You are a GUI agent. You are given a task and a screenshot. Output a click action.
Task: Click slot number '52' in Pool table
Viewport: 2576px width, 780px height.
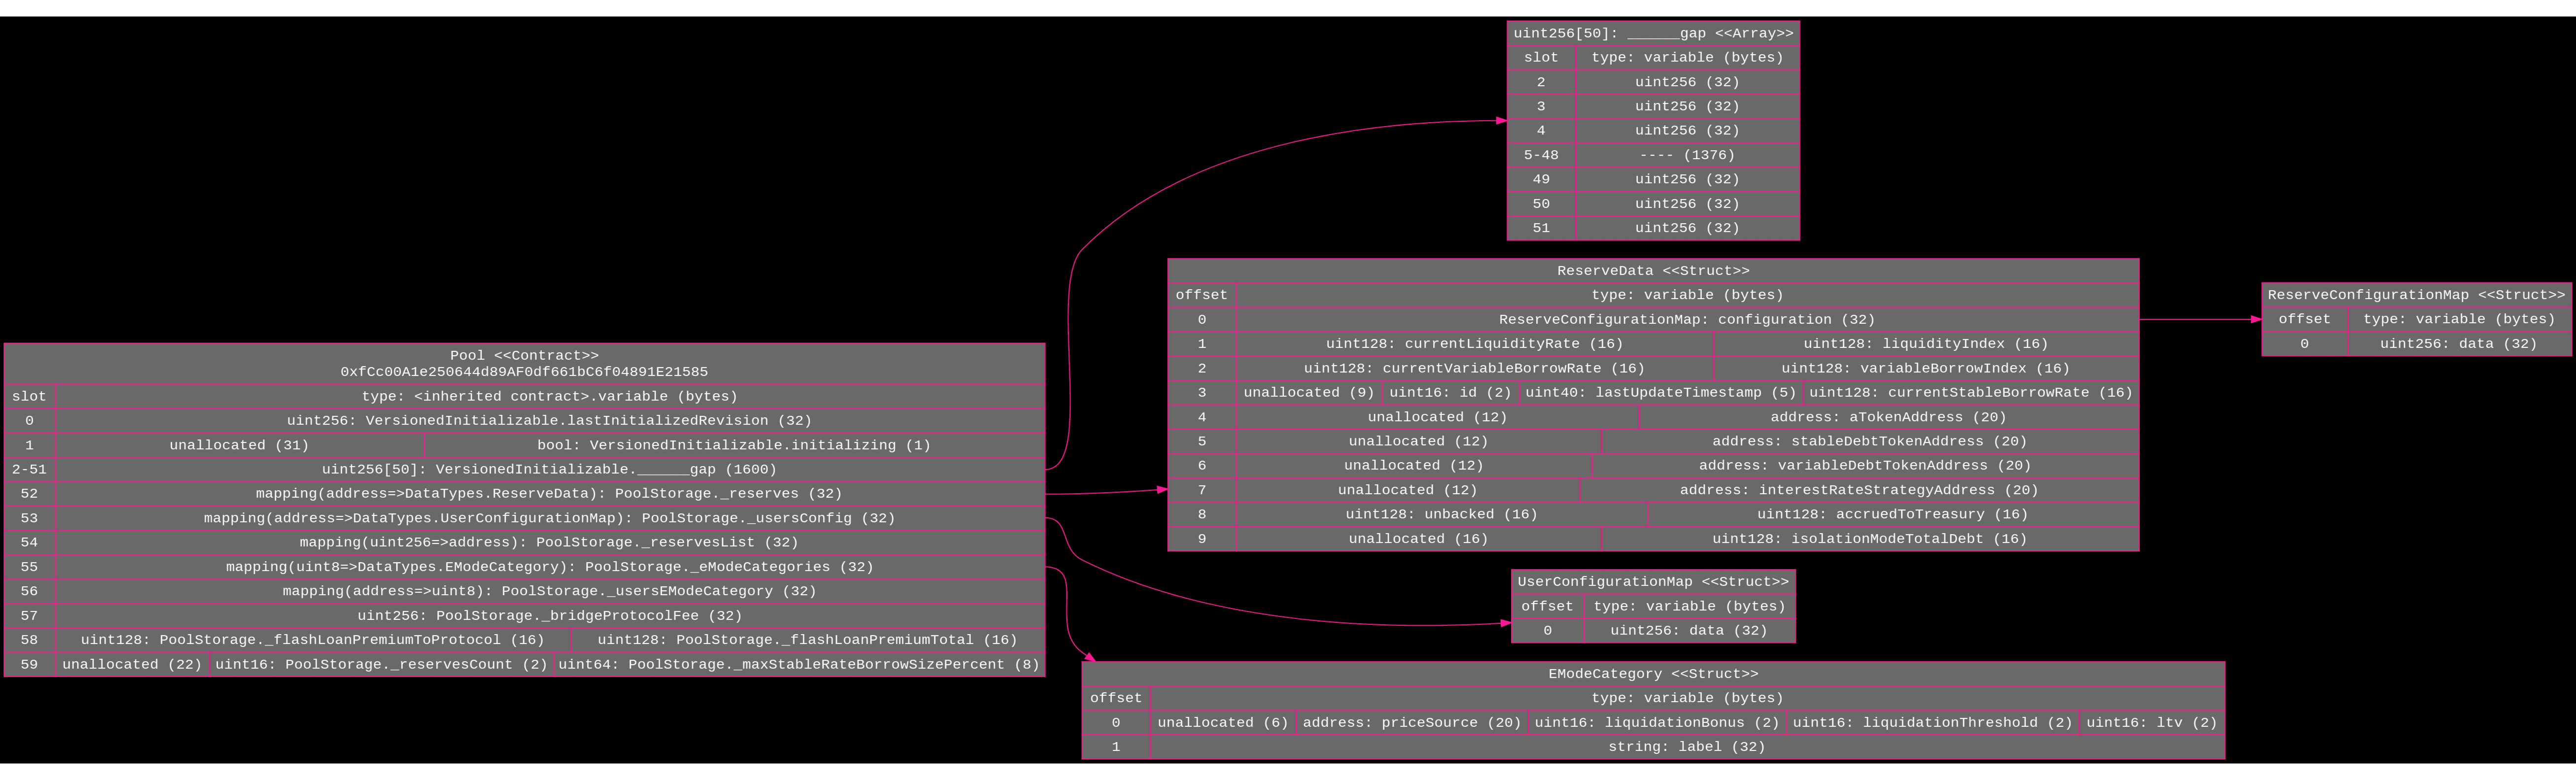(29, 494)
